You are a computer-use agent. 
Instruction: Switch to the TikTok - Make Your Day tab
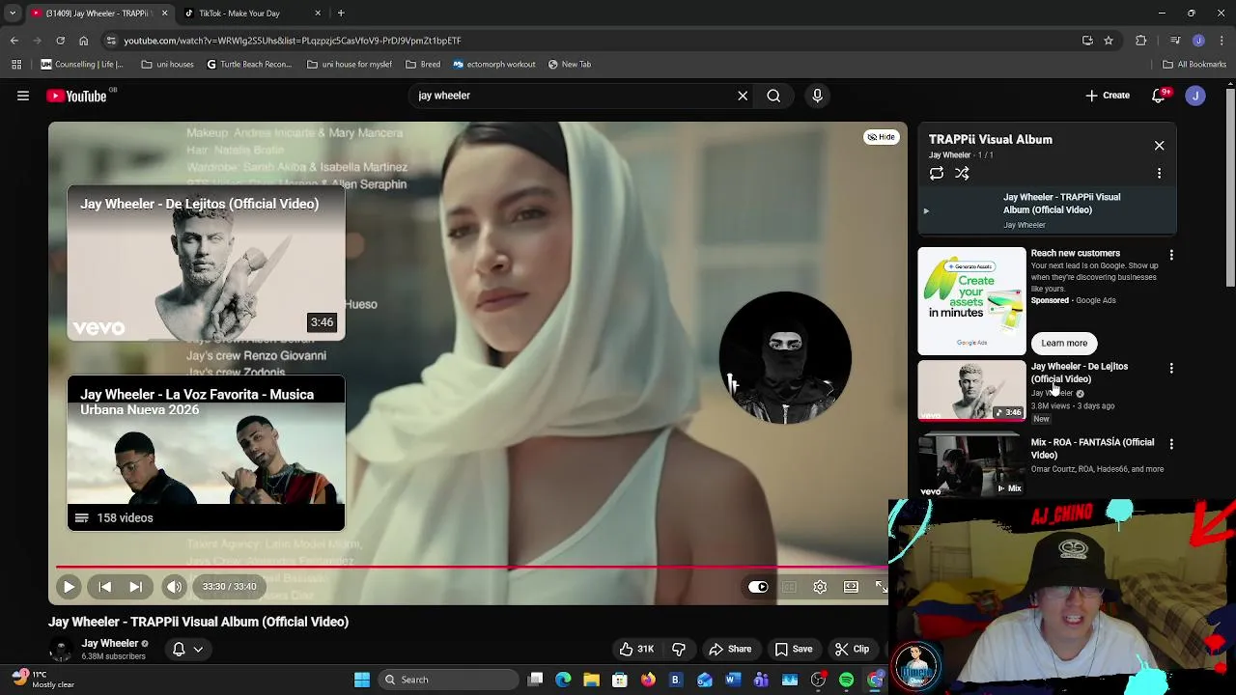tap(253, 14)
